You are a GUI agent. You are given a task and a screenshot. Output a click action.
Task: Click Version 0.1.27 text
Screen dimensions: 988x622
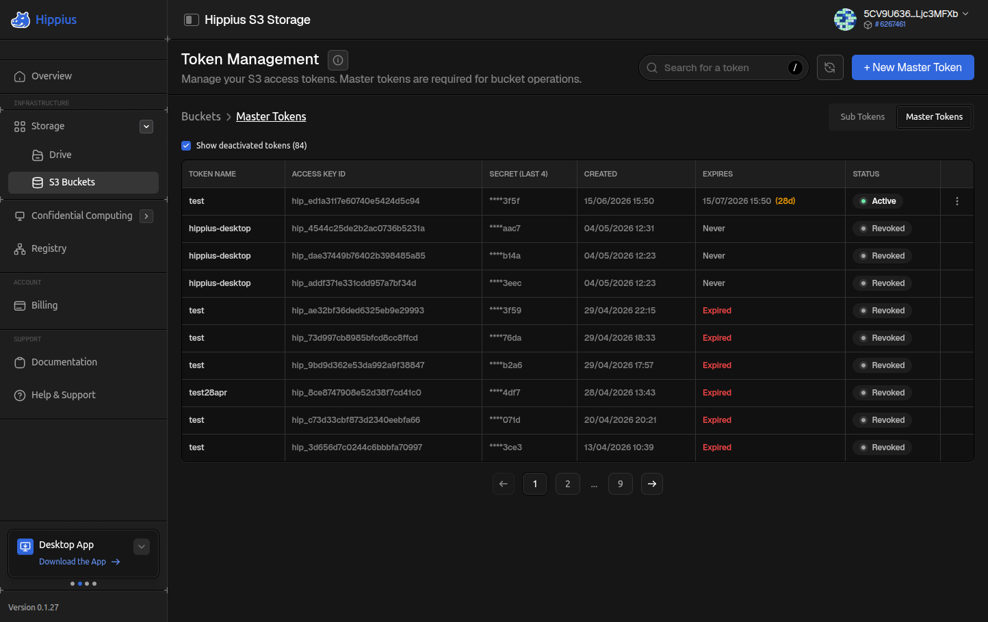pos(34,608)
